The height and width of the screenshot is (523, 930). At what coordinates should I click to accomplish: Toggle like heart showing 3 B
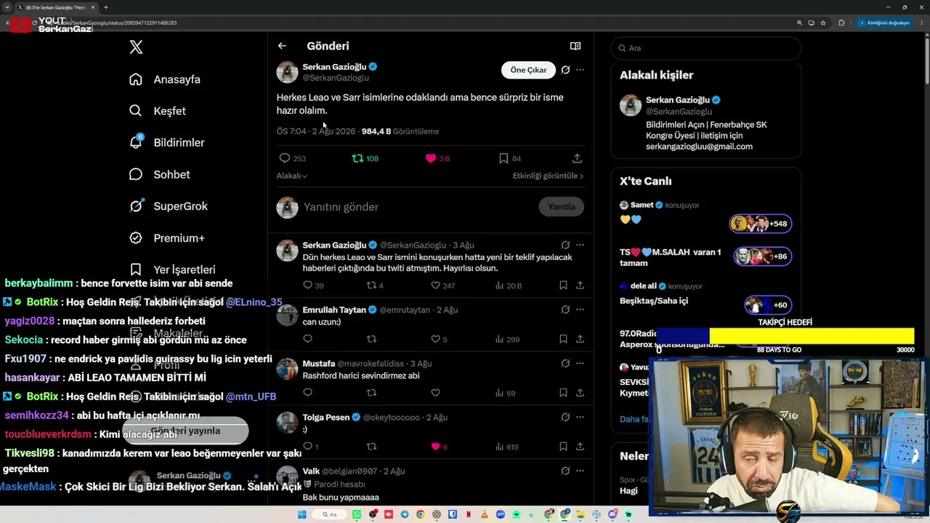coord(437,158)
